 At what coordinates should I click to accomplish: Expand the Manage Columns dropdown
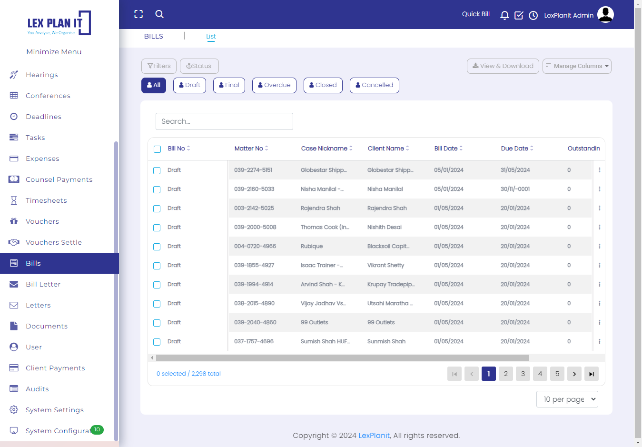[x=577, y=66]
